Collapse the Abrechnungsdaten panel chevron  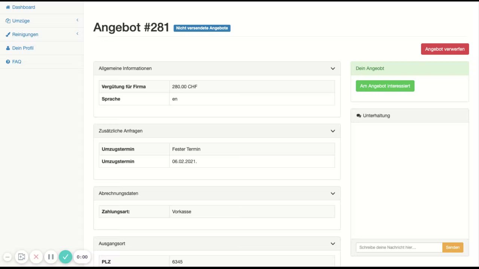click(x=333, y=193)
